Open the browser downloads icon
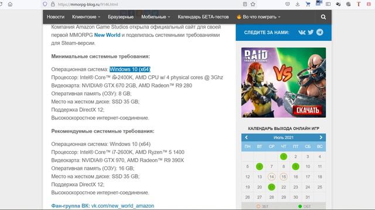Image resolution: width=375 pixels, height=210 pixels. point(298,4)
